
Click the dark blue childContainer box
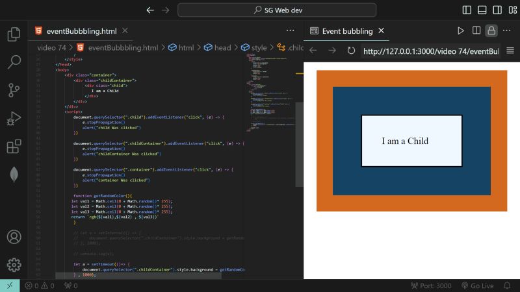pyautogui.click(x=411, y=180)
